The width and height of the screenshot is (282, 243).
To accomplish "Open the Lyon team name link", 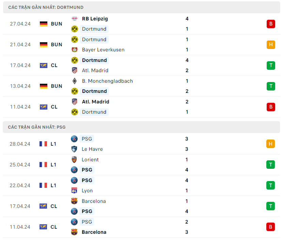I will (87, 191).
